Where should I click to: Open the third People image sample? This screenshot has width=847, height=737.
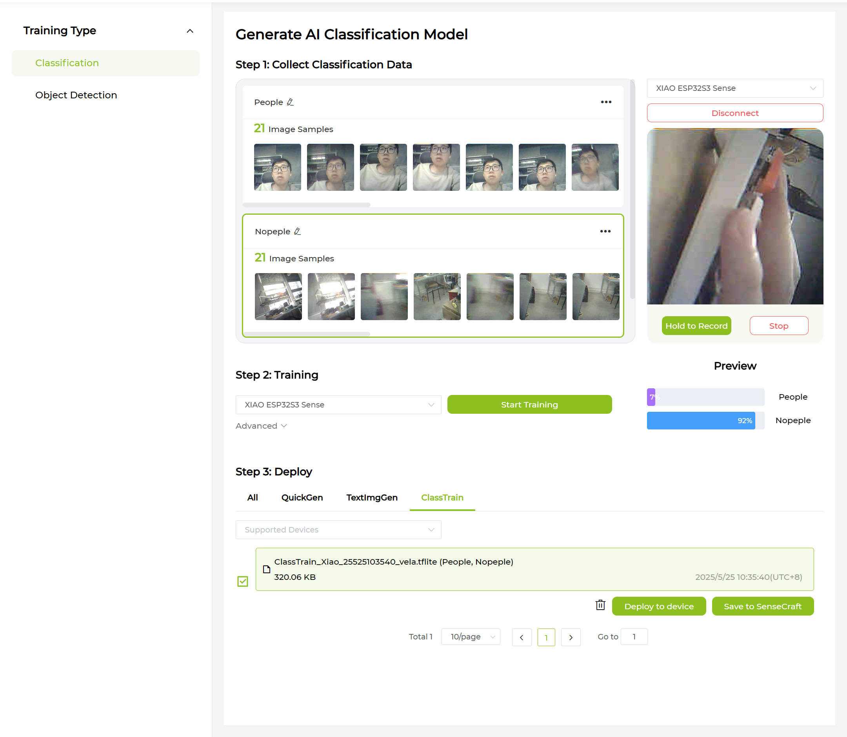(x=383, y=167)
